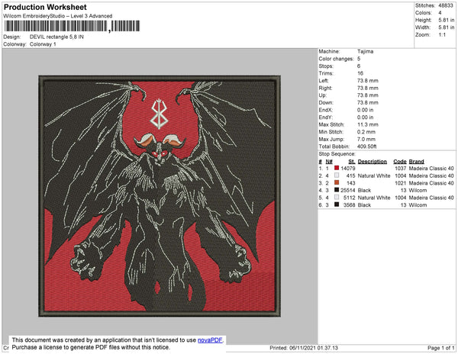Click the Color changes value 5
This screenshot has width=458, height=354.
click(x=359, y=59)
